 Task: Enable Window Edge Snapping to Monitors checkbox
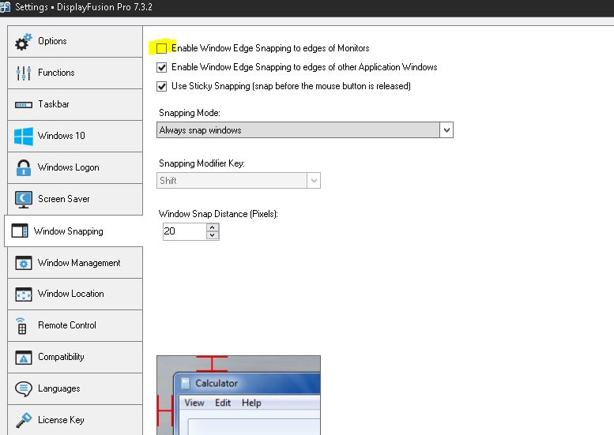tap(162, 48)
